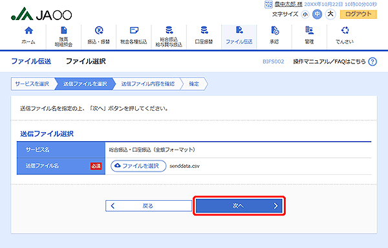388x248 pixels.
Task: Click the 必須 required badge
Action: [96, 166]
